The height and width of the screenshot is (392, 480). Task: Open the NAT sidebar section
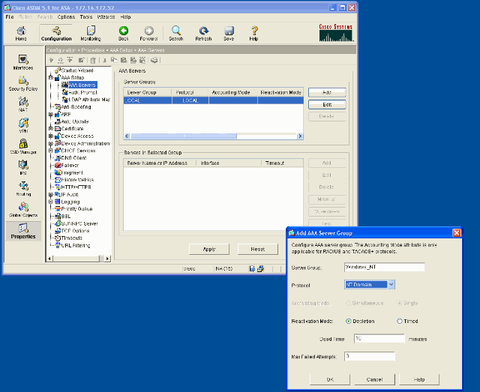[23, 104]
